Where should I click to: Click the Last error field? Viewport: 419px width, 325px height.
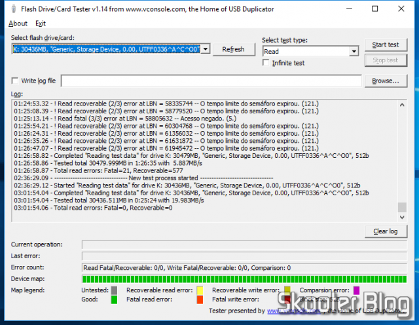tap(244, 256)
